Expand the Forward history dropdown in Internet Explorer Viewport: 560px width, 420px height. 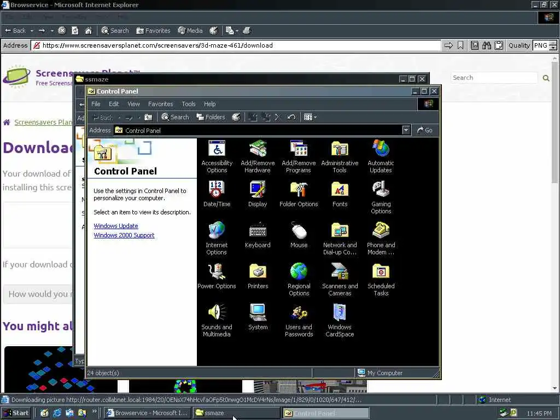(52, 31)
